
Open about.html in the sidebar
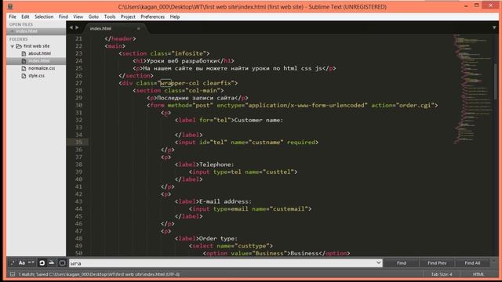click(39, 53)
